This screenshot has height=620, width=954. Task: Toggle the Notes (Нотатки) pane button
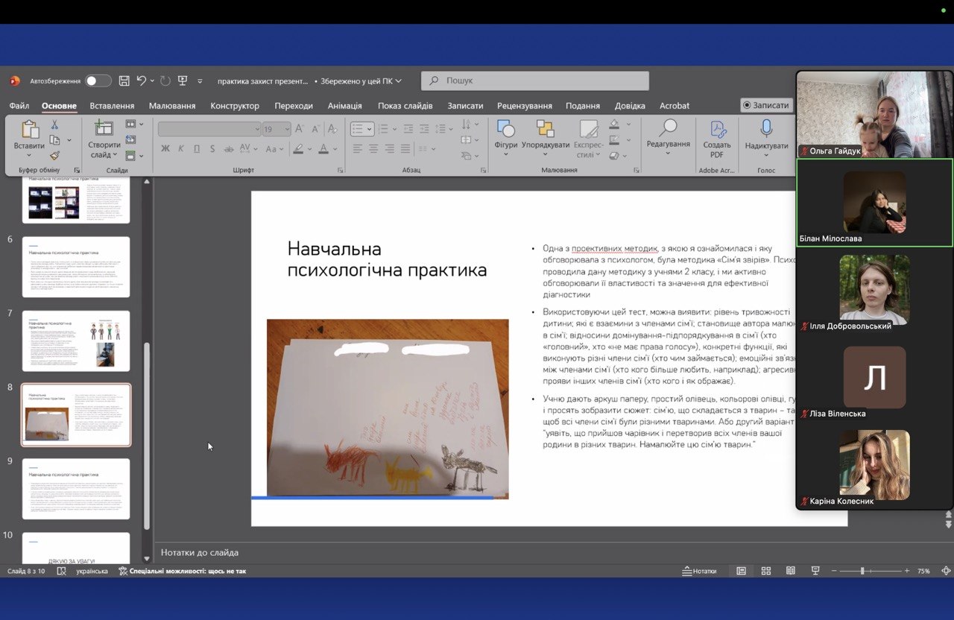[x=700, y=572]
